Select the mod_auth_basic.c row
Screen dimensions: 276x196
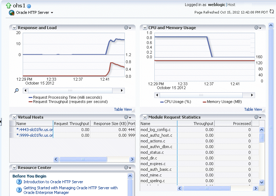click(199, 169)
